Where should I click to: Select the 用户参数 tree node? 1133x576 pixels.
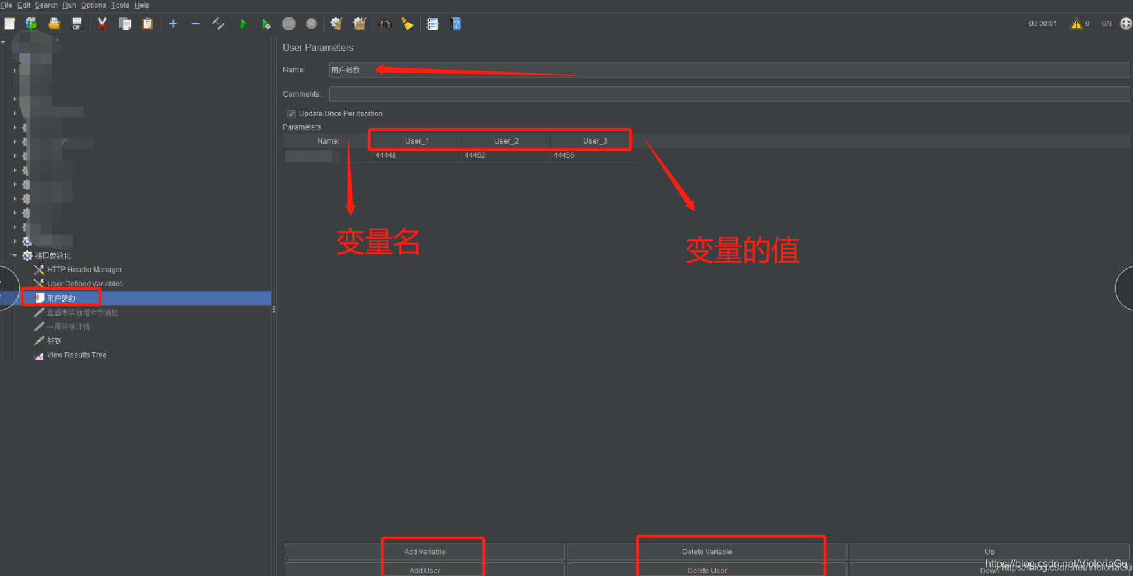coord(61,298)
